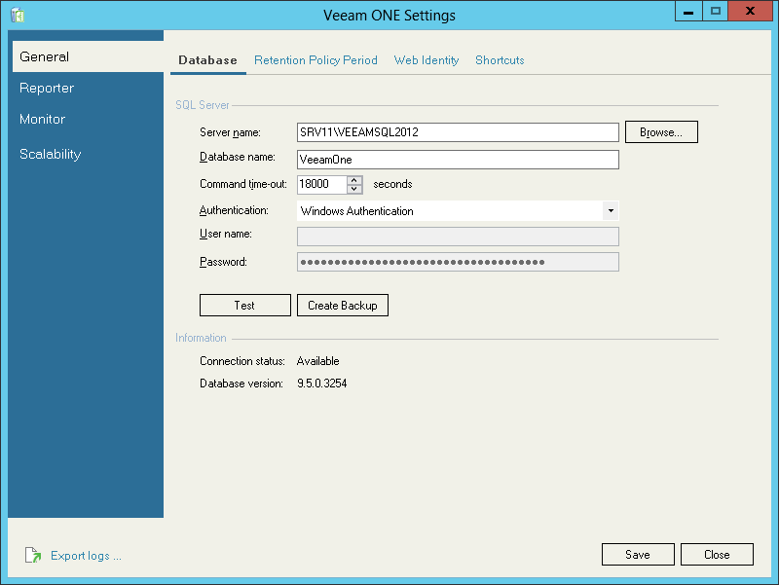Save the settings
The width and height of the screenshot is (779, 585).
[638, 554]
